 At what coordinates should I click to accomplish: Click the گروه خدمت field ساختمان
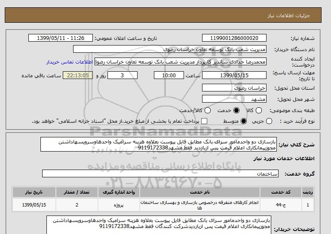pyautogui.click(x=160, y=174)
